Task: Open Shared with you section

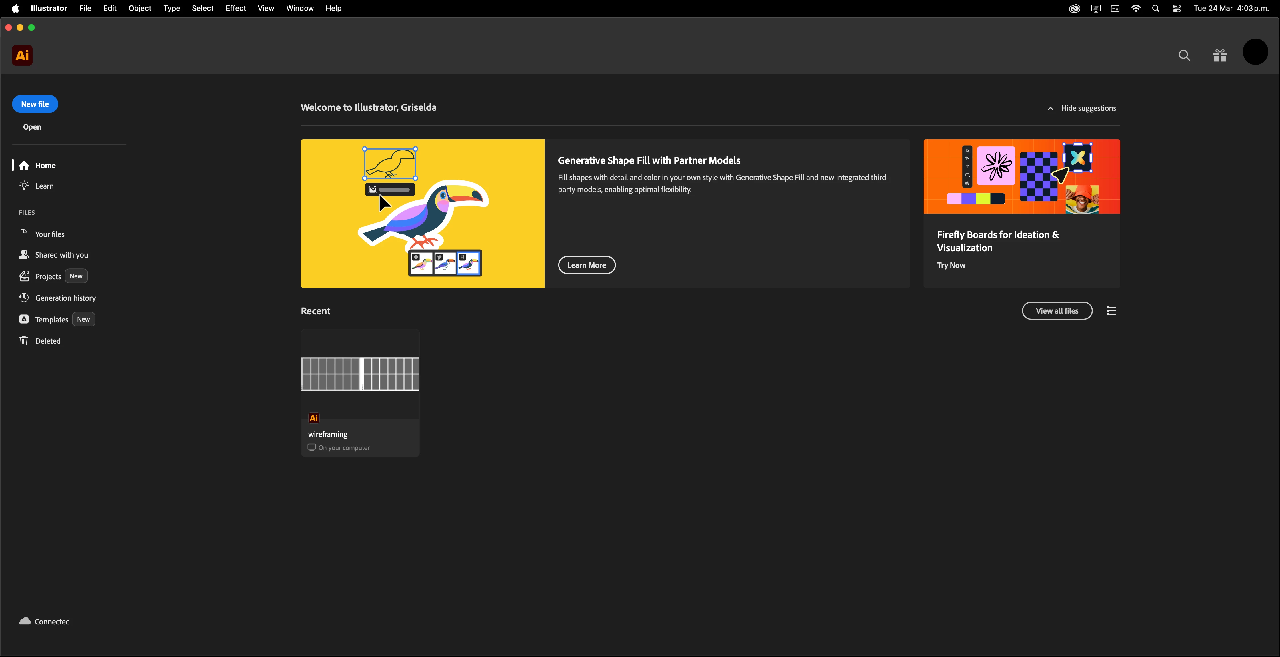Action: tap(61, 255)
